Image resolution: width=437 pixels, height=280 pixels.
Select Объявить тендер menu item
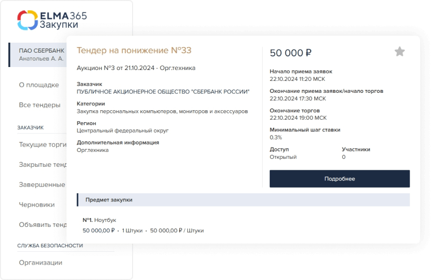click(x=43, y=224)
